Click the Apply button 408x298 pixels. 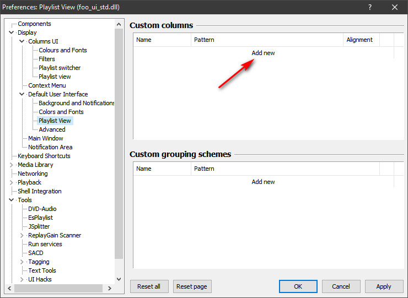click(x=383, y=286)
